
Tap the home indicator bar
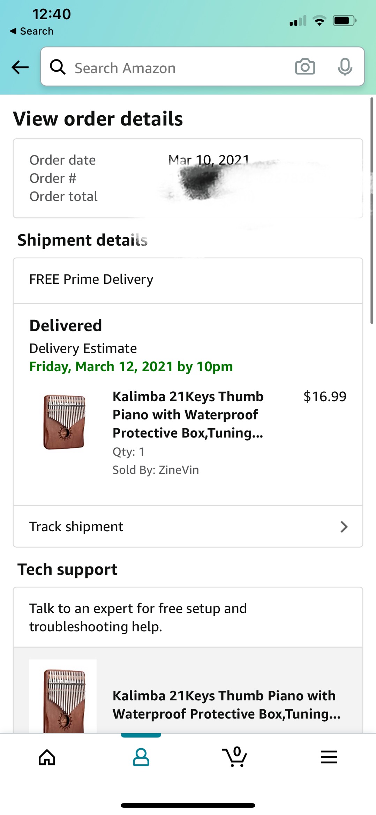click(188, 806)
